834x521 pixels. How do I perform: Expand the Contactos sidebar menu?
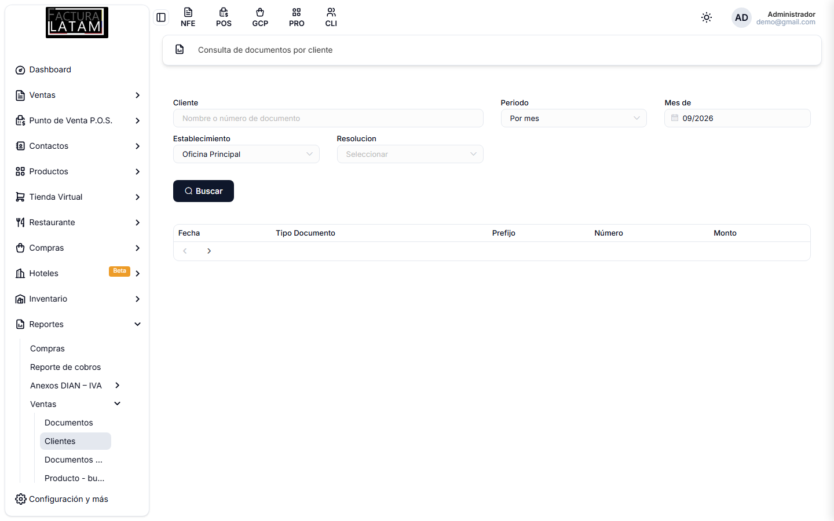click(77, 146)
